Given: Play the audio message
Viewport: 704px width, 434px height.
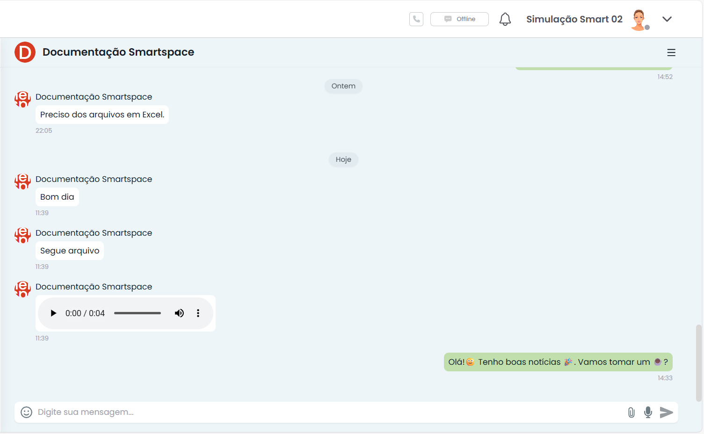Looking at the screenshot, I should 53,313.
